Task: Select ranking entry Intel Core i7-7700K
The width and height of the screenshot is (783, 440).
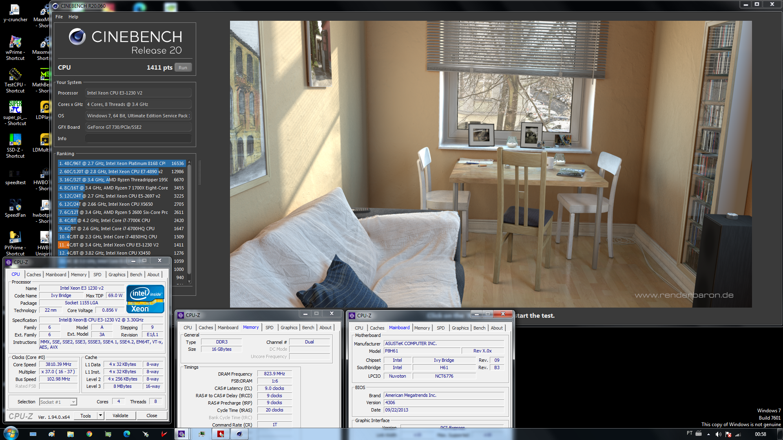Action: tap(122, 220)
